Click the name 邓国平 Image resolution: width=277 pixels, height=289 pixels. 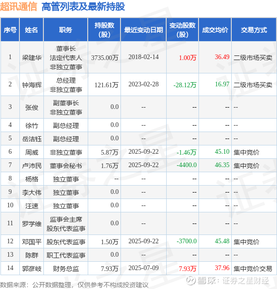click(x=32, y=241)
